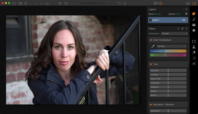Zoom out with the minus icon

(36, 4)
